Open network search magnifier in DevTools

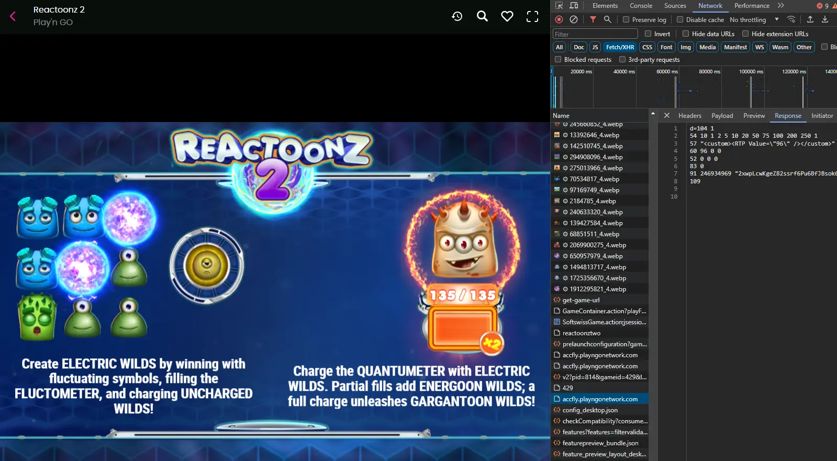click(x=608, y=19)
